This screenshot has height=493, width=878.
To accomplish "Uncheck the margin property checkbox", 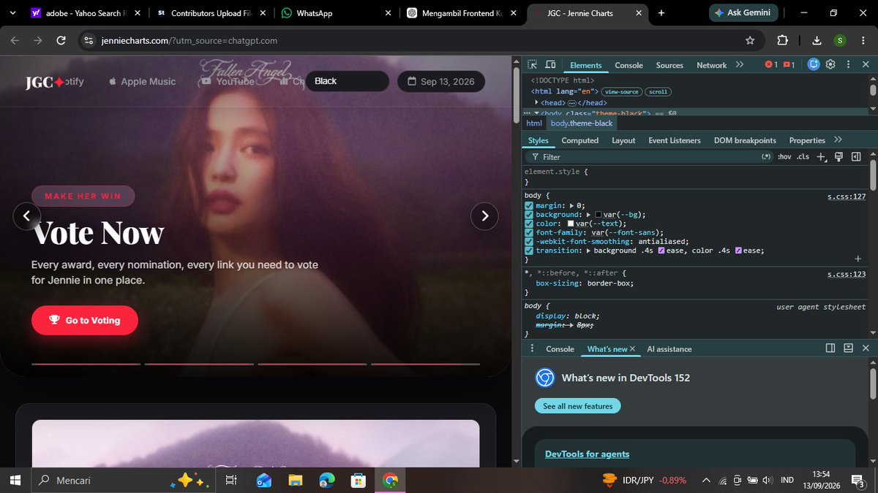I will point(529,206).
